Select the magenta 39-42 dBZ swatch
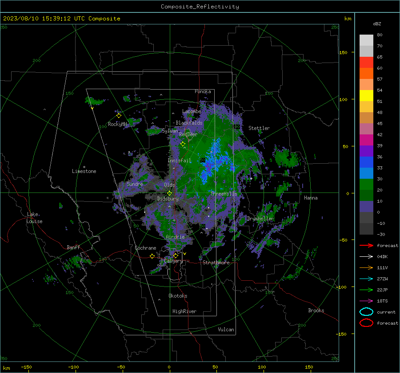The height and width of the screenshot is (373, 400). pyautogui.click(x=366, y=140)
